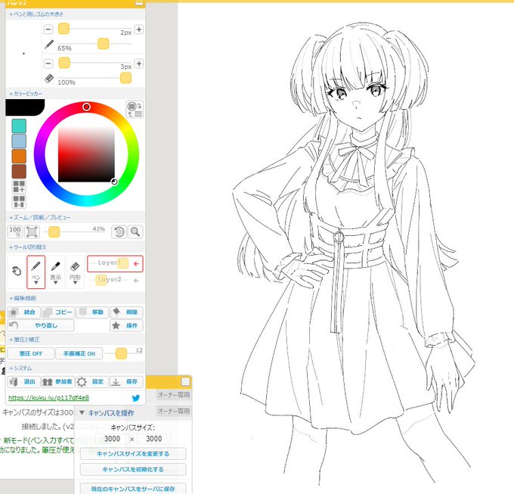The height and width of the screenshot is (494, 514).
Task: Open the 表示 dropdown arrow
Action: (x=55, y=283)
